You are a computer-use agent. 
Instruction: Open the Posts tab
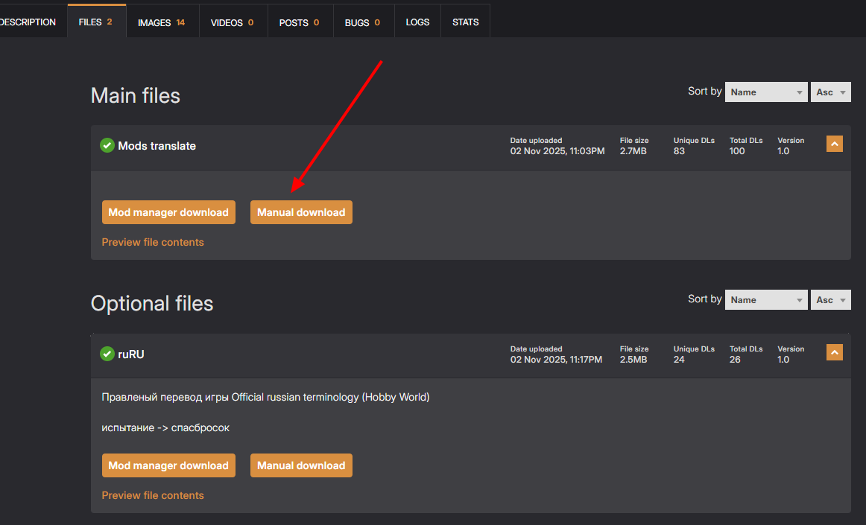pyautogui.click(x=300, y=22)
